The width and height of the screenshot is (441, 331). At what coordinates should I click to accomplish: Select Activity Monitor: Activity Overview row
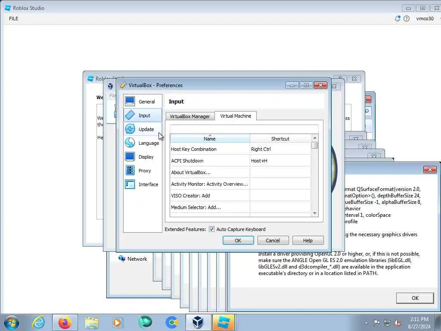240,184
